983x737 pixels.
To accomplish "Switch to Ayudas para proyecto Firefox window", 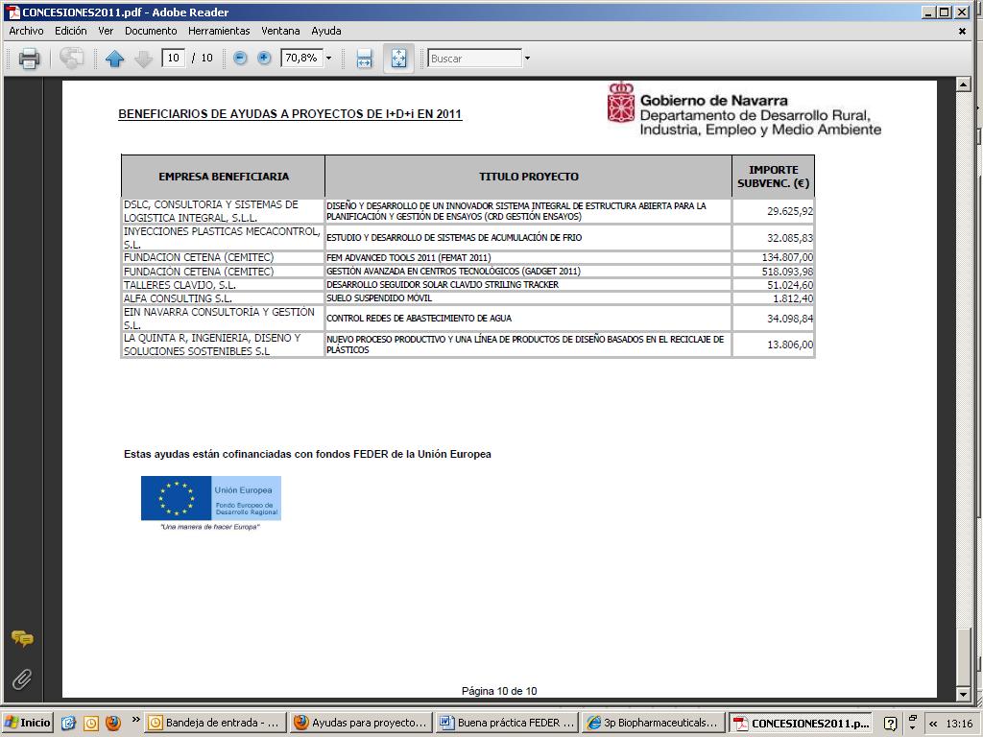I will (361, 723).
